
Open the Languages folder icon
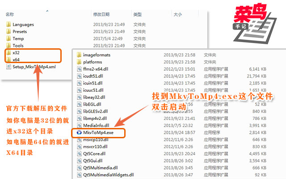coord(8,24)
